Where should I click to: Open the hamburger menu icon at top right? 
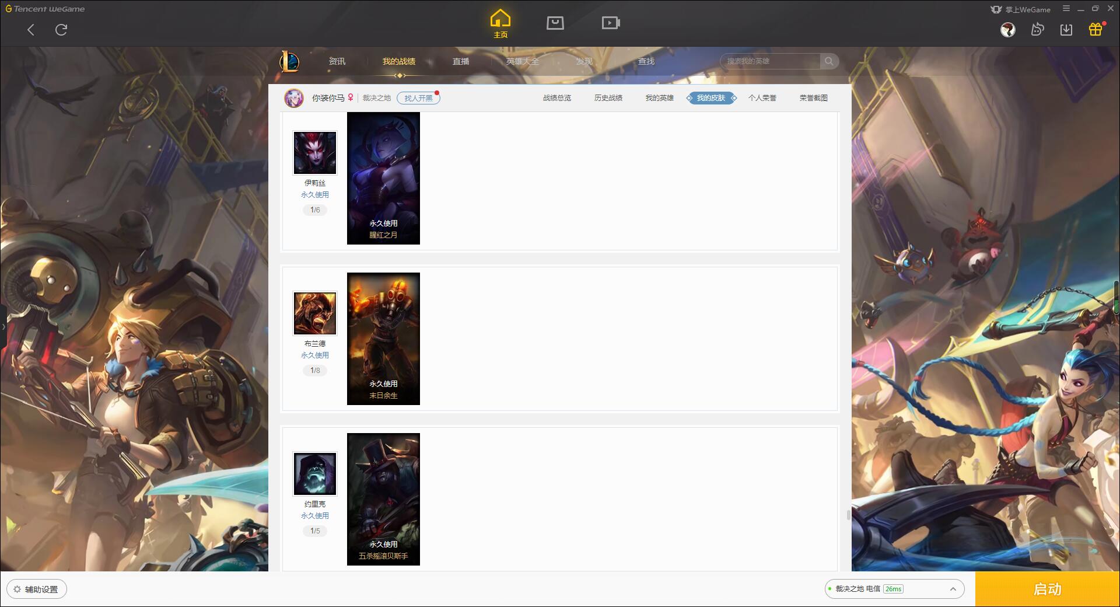1066,9
